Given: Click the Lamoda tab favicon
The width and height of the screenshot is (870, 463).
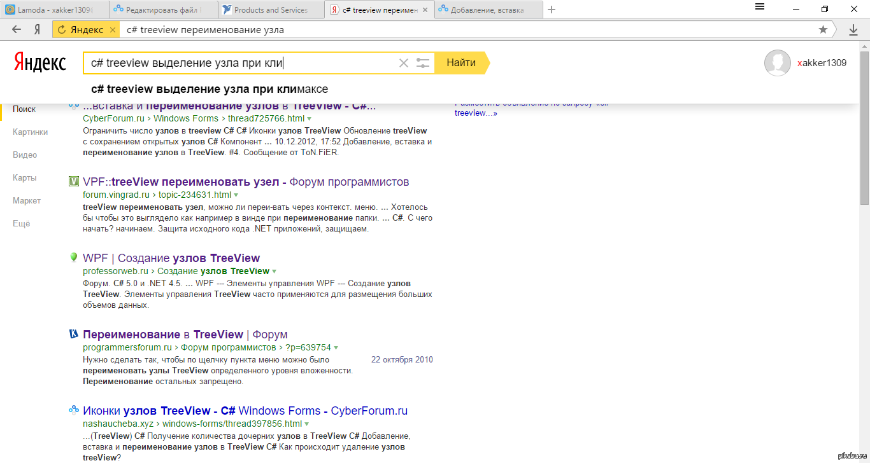Looking at the screenshot, I should [10, 10].
